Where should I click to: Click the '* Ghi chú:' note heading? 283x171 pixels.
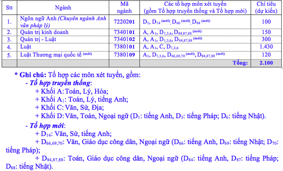coord(30,75)
